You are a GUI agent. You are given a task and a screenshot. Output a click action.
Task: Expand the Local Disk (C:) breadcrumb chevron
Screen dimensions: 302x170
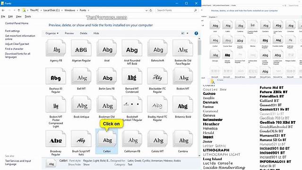pos(62,10)
